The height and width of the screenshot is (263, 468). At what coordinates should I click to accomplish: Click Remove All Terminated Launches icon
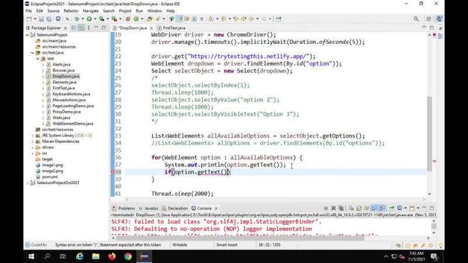pyautogui.click(x=341, y=208)
